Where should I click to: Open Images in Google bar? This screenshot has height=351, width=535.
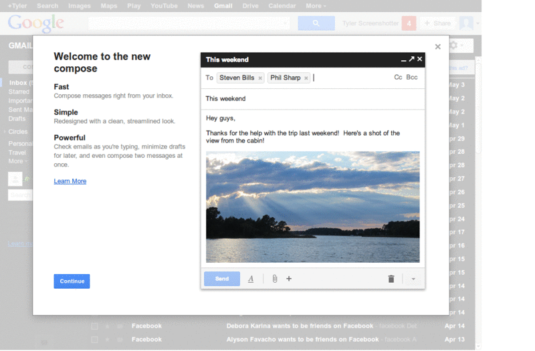[80, 6]
